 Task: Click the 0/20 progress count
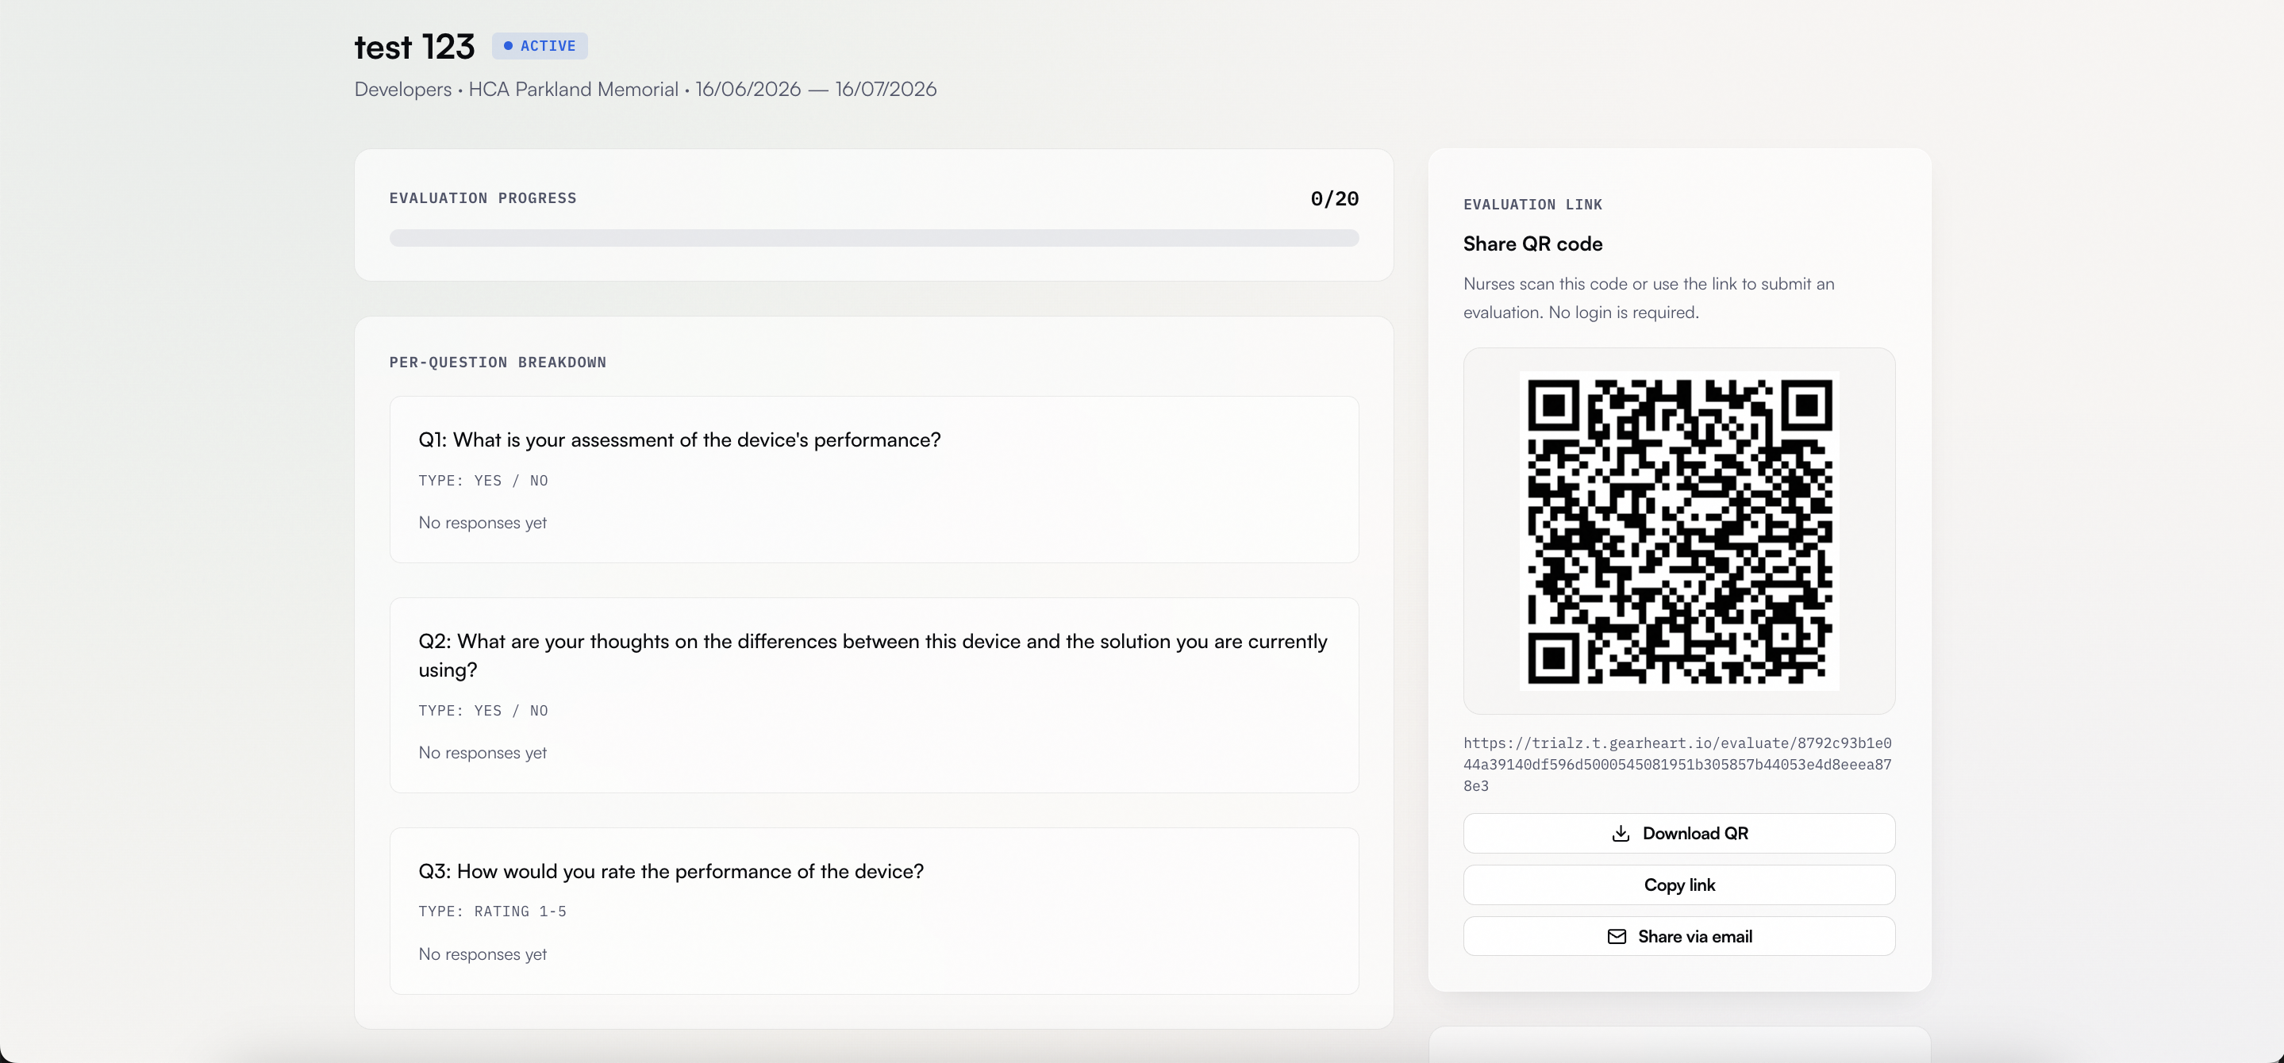(1333, 198)
